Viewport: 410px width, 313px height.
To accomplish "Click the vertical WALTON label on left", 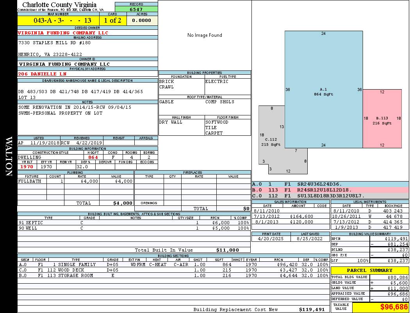I will [x=9, y=156].
